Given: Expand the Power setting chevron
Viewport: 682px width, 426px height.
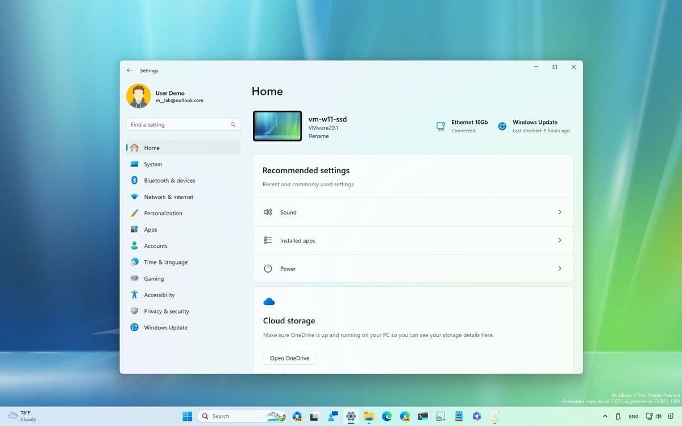Looking at the screenshot, I should [560, 268].
